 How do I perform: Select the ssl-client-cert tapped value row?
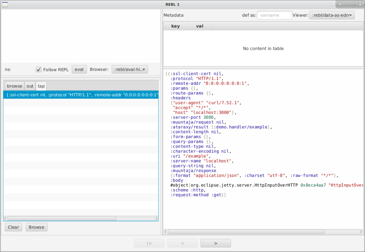81,95
